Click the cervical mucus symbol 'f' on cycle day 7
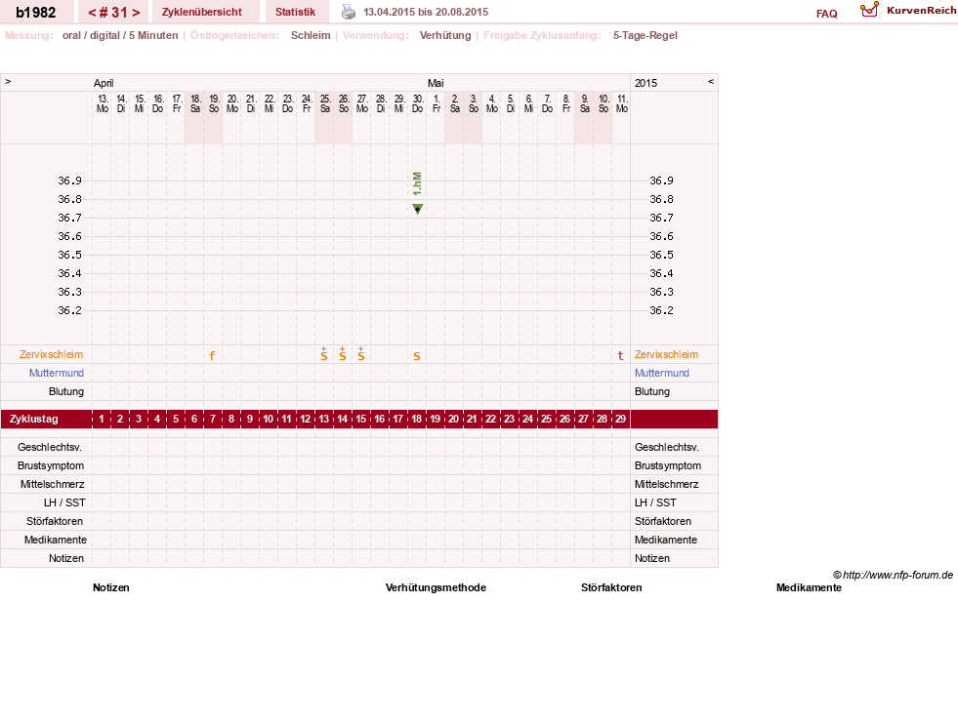Image resolution: width=958 pixels, height=723 pixels. coord(212,355)
